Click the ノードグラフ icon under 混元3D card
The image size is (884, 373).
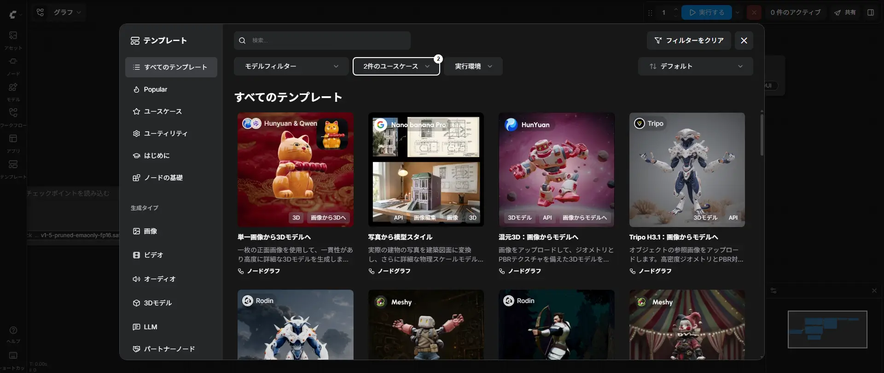click(502, 271)
